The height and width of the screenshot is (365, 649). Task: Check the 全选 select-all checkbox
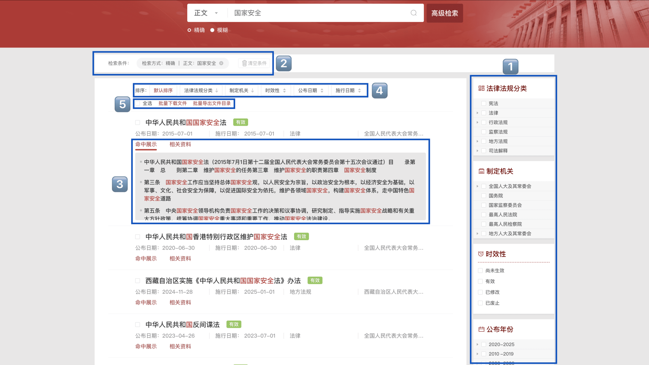pos(138,103)
